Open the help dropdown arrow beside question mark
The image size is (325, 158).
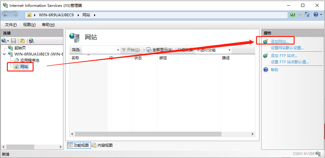[x=321, y=15]
